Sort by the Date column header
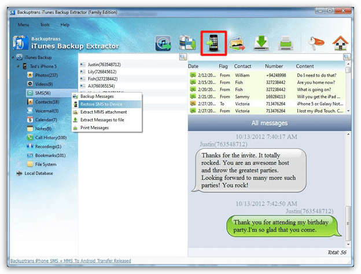This screenshot has height=274, width=361. 193,67
